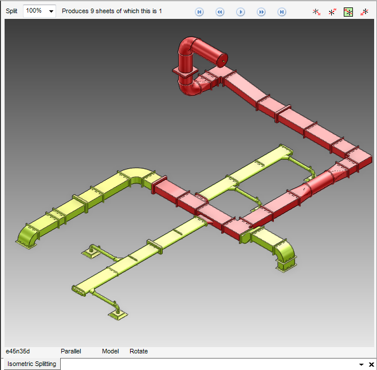Viewport: 377px width, 370px height.
Task: Select the north arrow lower-left orientation icon
Action: click(x=364, y=12)
